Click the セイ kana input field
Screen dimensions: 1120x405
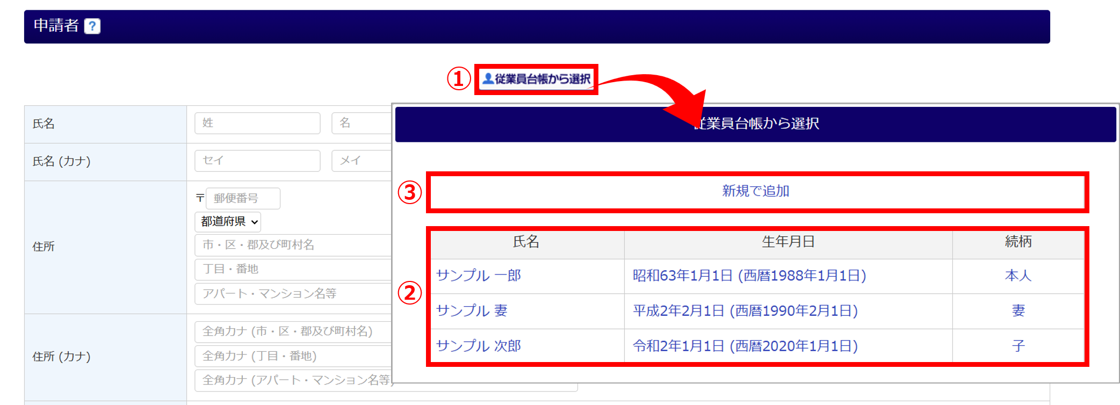click(x=257, y=161)
